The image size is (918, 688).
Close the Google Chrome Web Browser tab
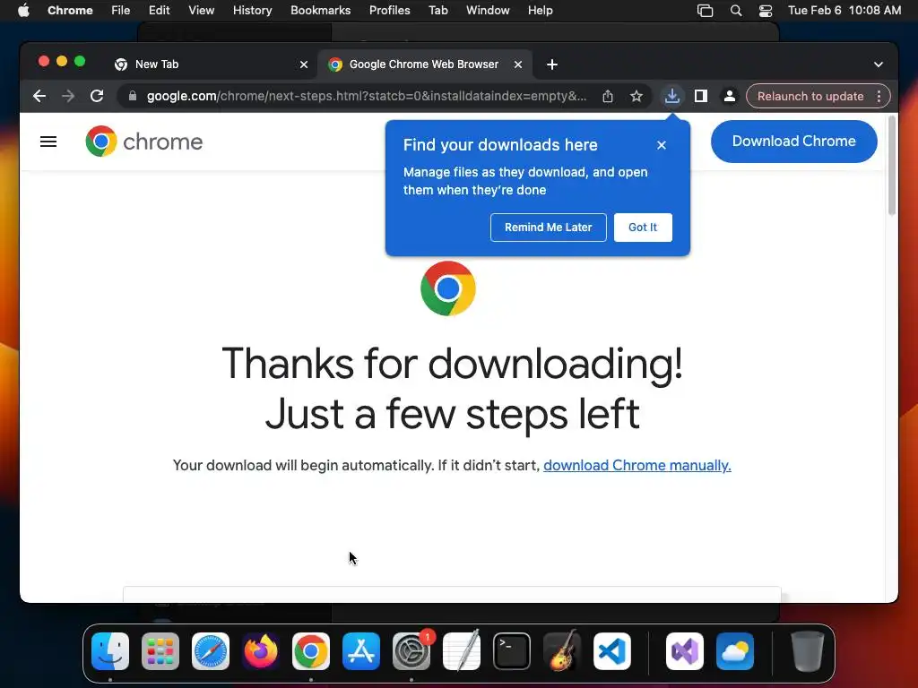518,64
